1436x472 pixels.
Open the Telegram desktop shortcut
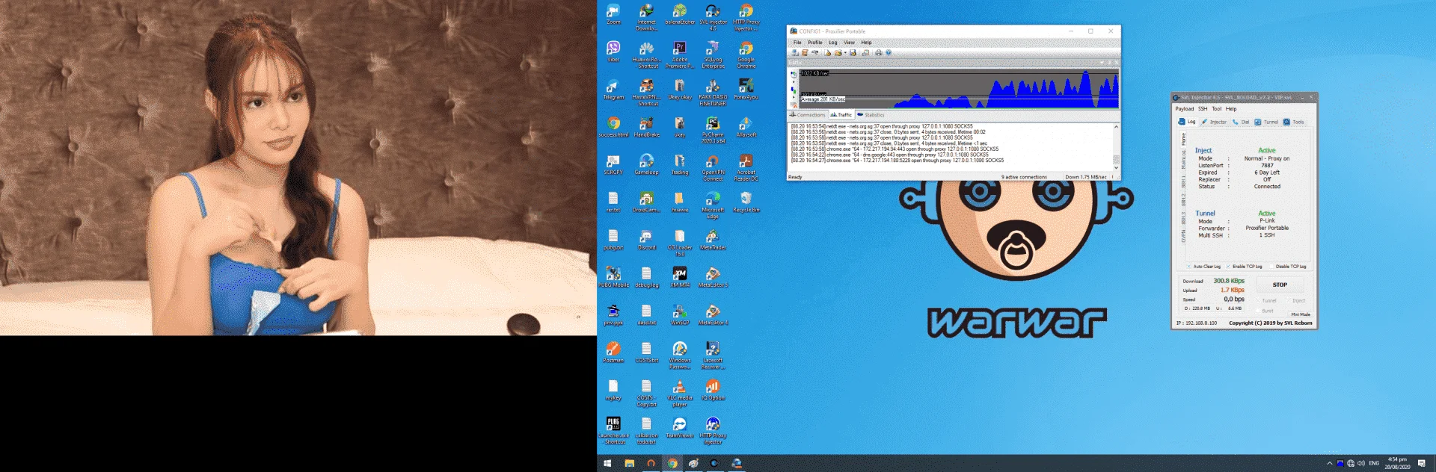(613, 90)
